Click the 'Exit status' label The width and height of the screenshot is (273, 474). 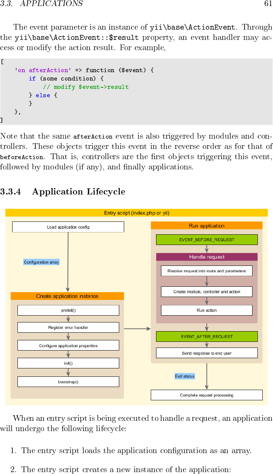pos(185,376)
